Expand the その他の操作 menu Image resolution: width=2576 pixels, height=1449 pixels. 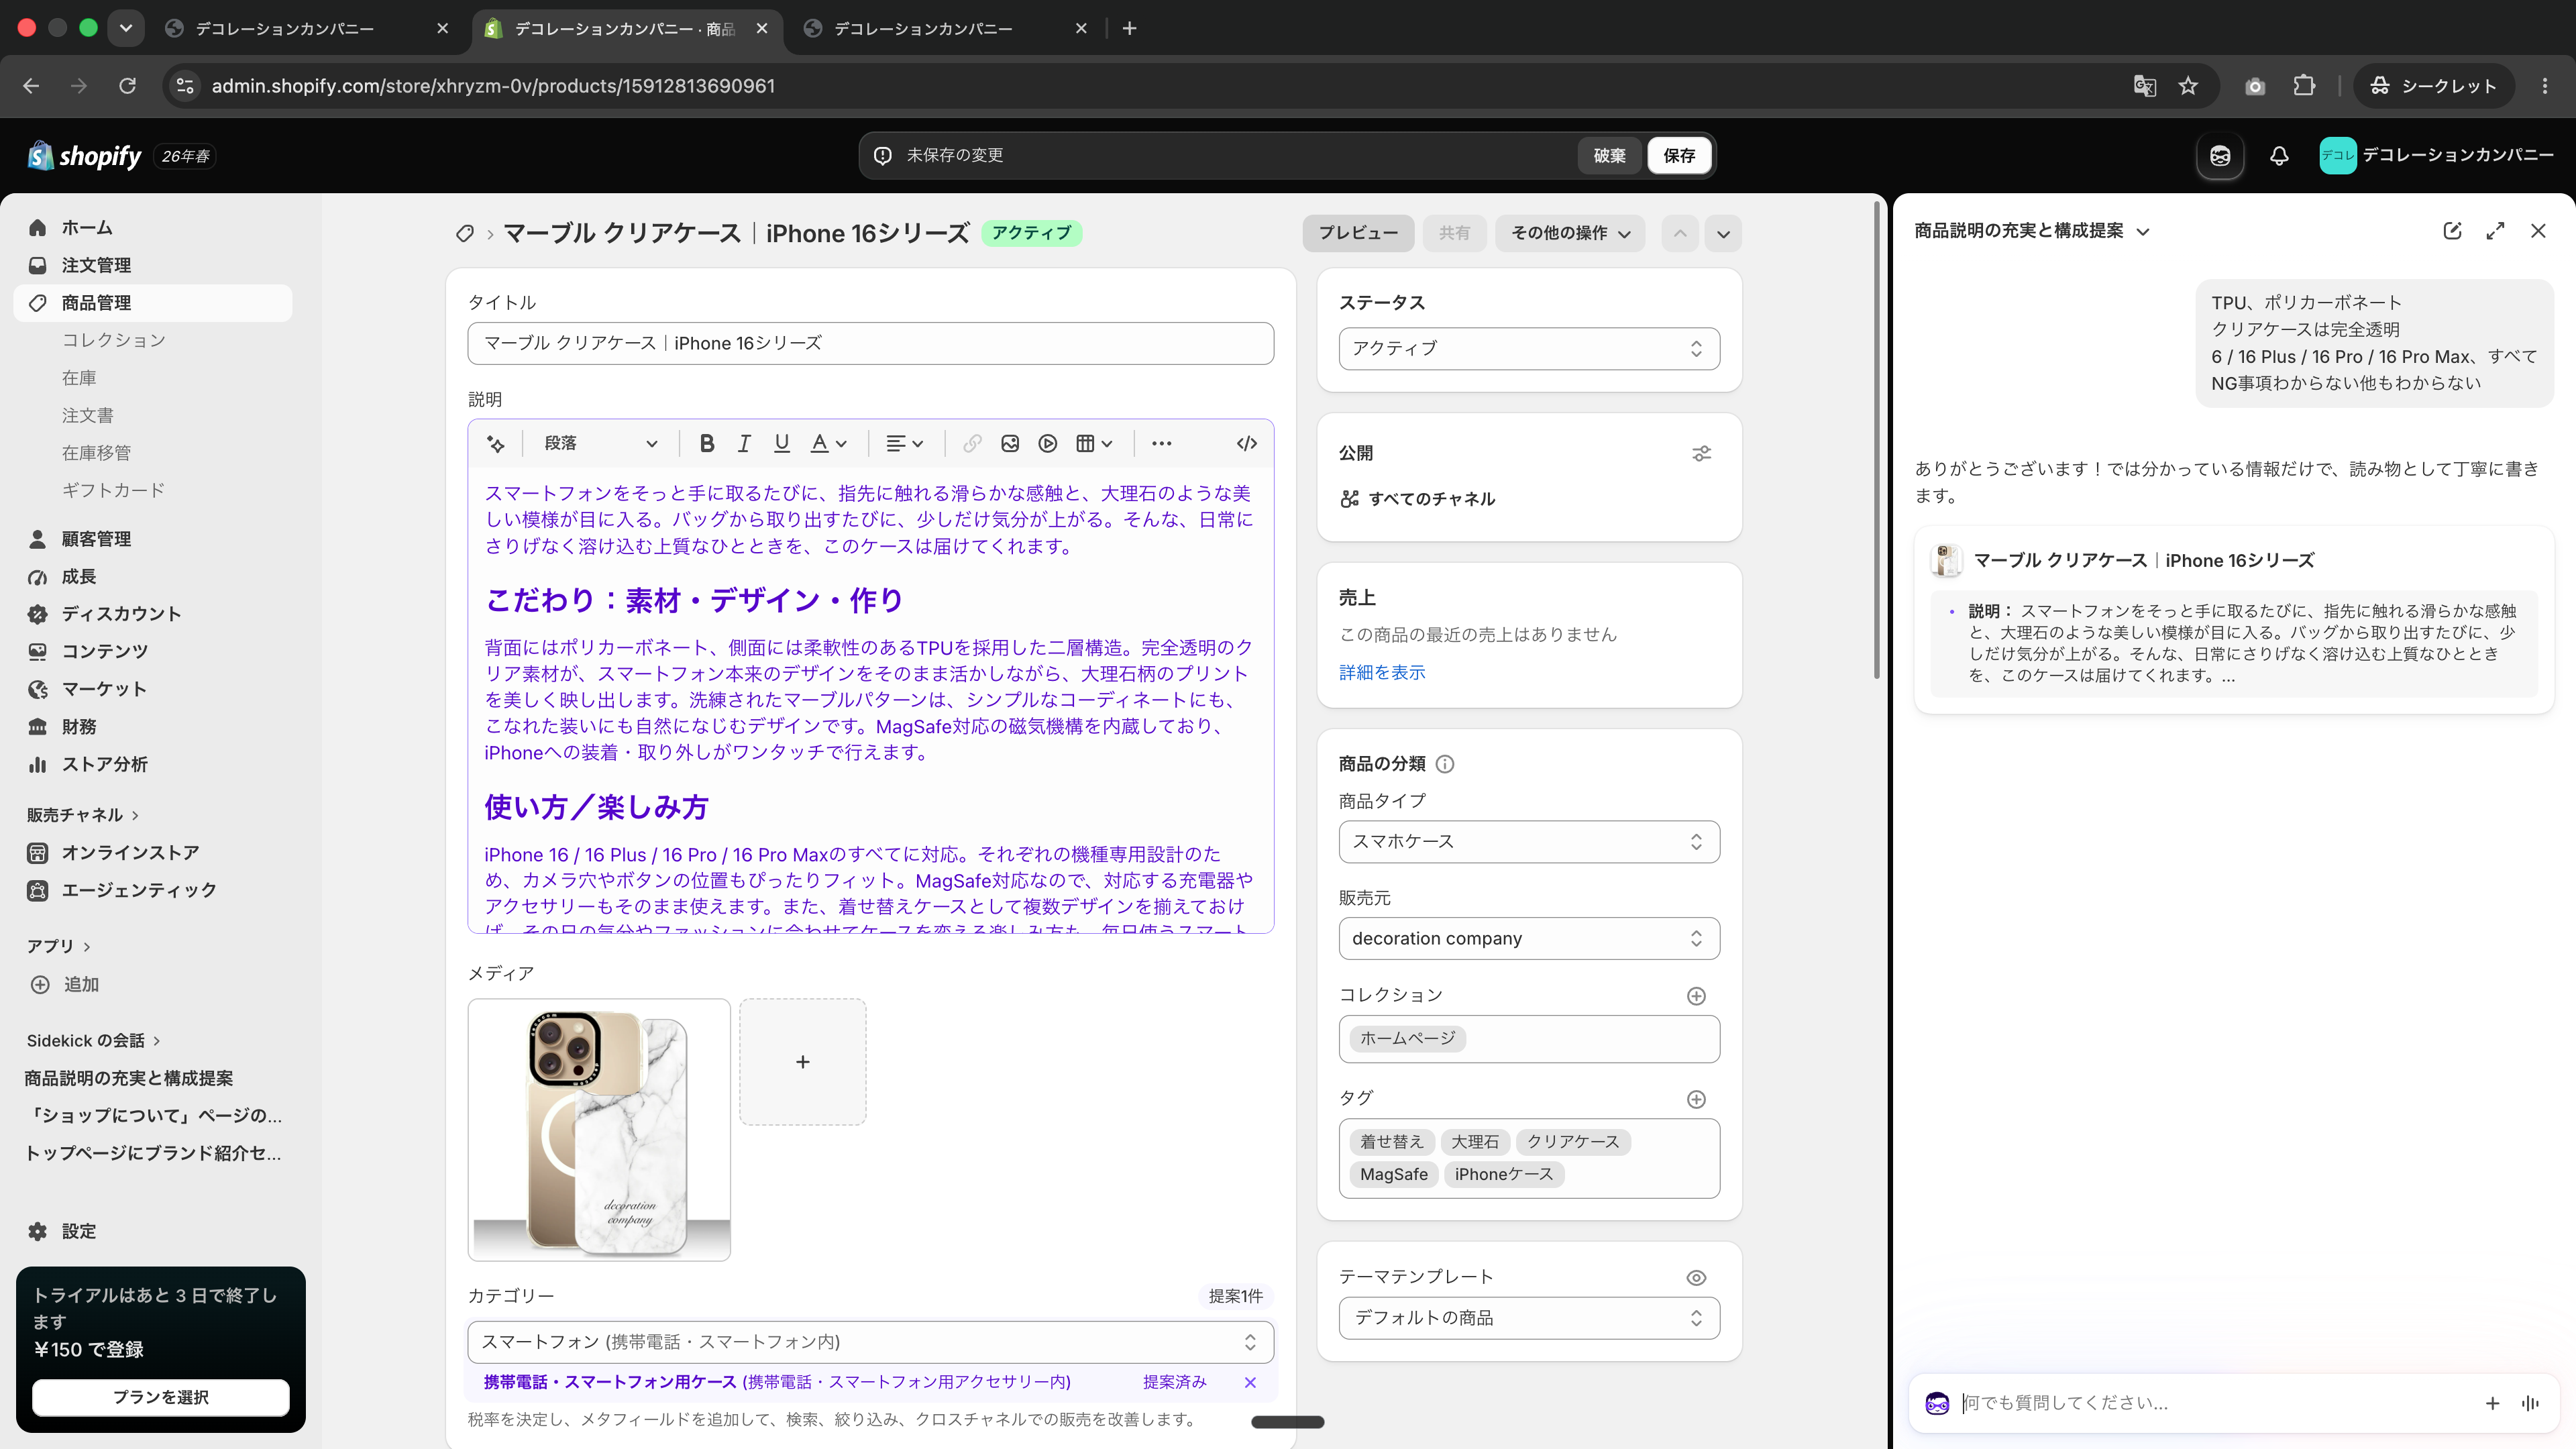point(1570,233)
